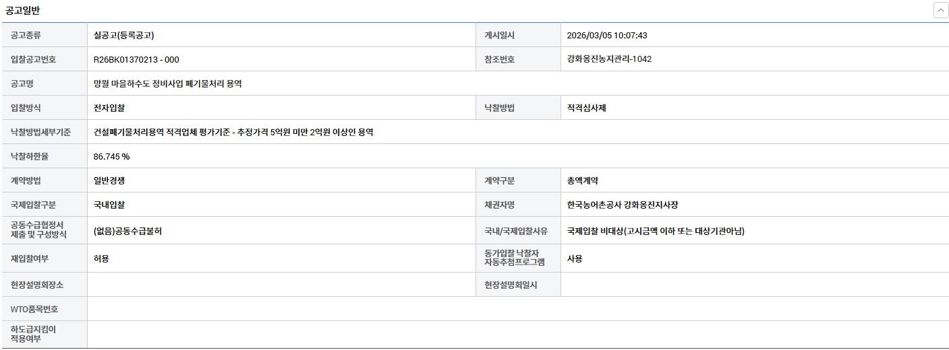Click the posting date 2026/03/05 10:07:43
This screenshot has height=350, width=949.
606,35
